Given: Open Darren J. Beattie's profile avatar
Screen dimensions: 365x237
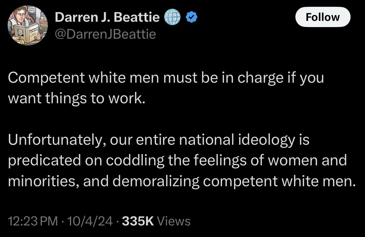Looking at the screenshot, I should (x=28, y=26).
